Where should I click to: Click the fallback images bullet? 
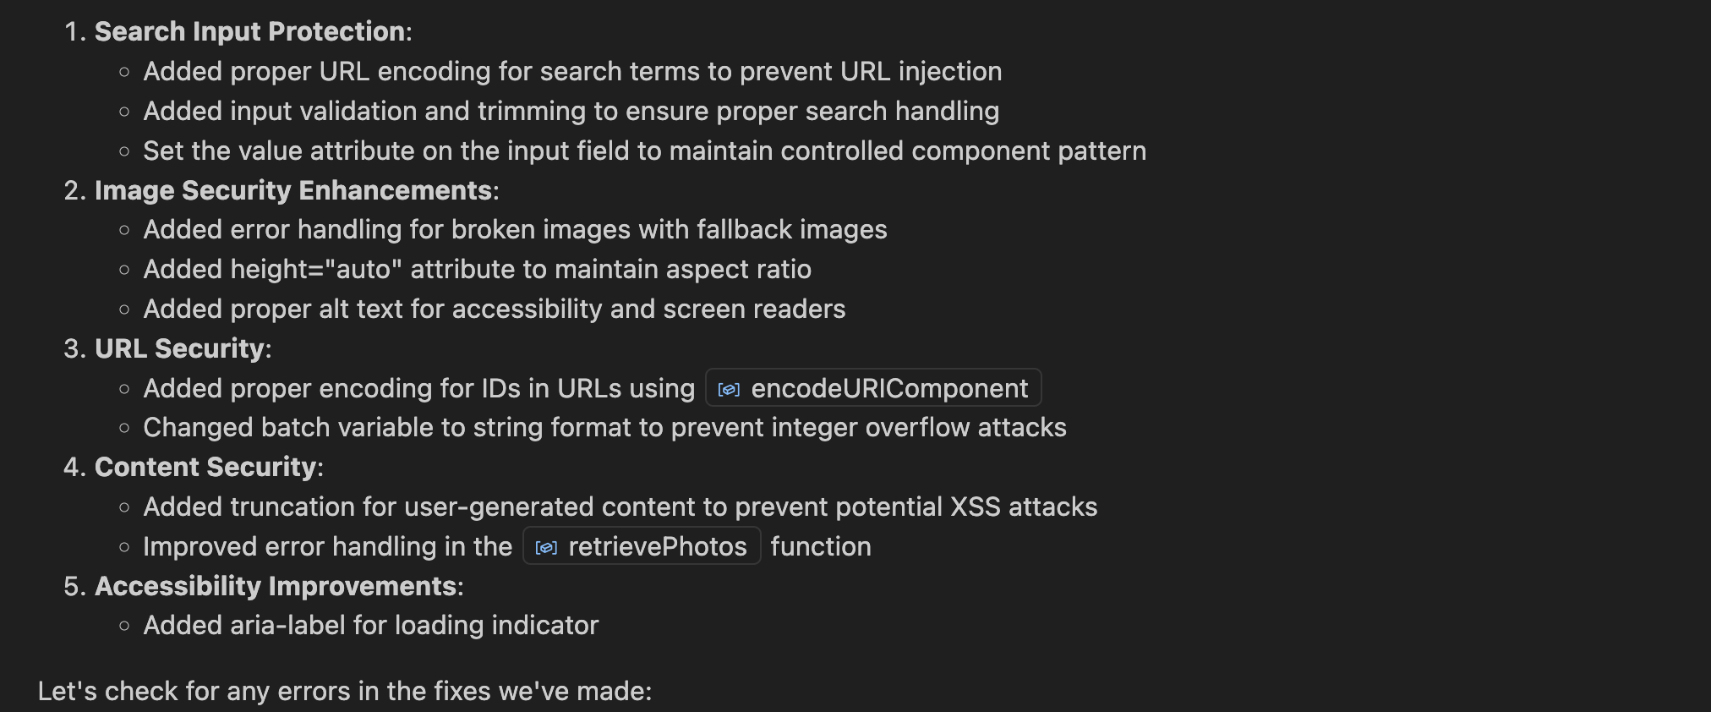click(515, 229)
